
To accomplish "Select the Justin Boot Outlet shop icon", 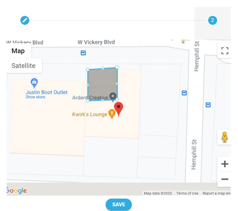I will click(34, 82).
